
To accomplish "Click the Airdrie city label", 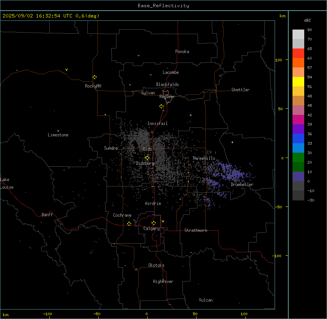I will pos(153,203).
